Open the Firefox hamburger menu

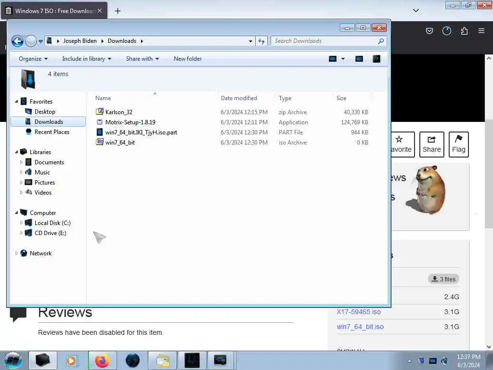point(481,31)
